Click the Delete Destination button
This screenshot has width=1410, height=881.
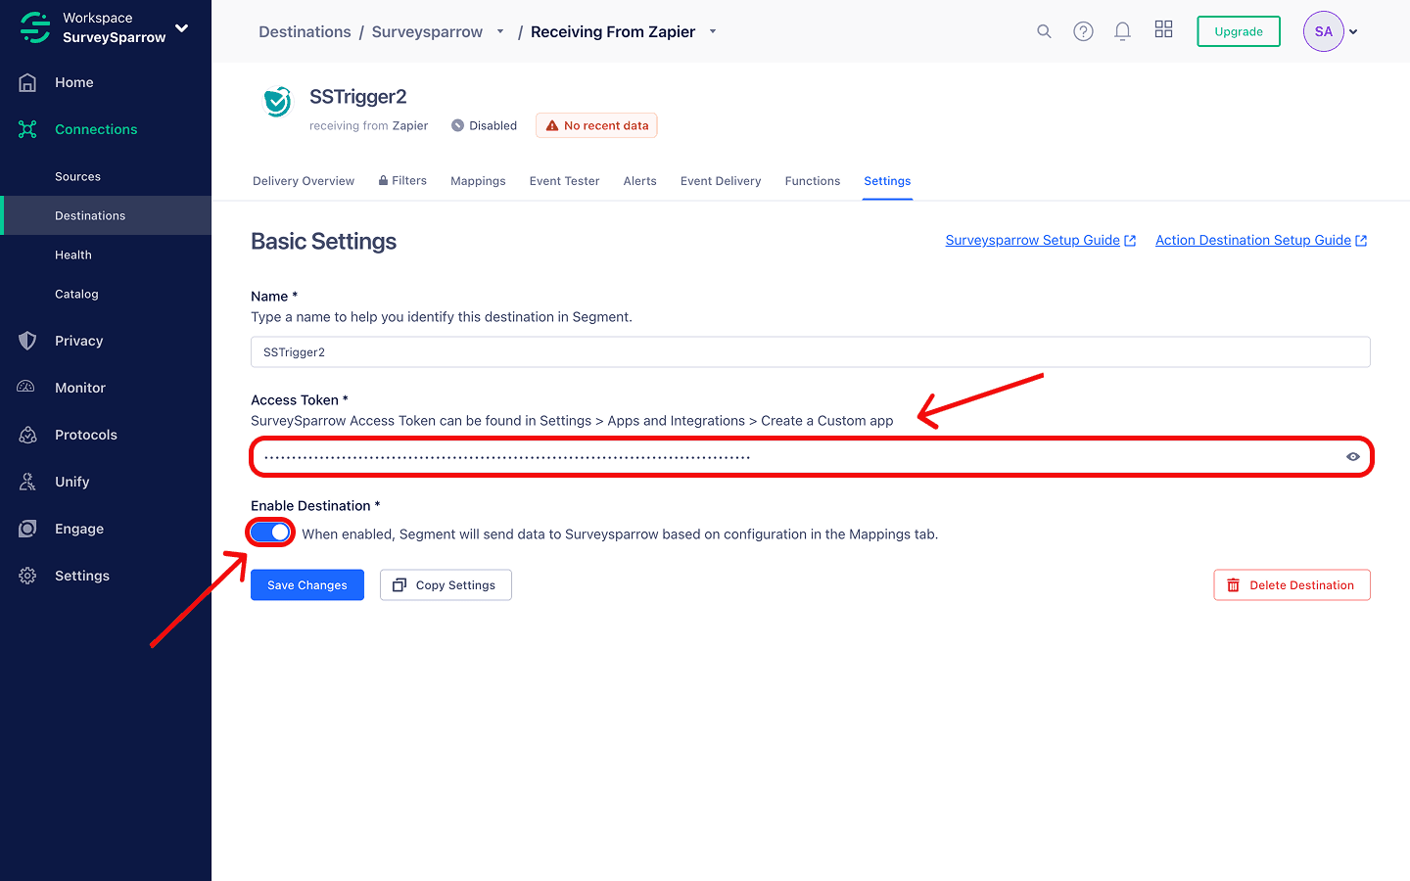(x=1292, y=585)
